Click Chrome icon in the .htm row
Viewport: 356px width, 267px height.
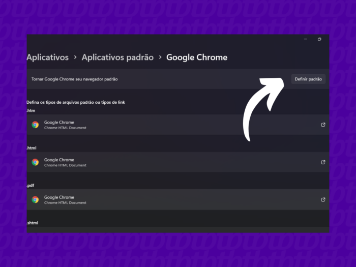(x=35, y=125)
